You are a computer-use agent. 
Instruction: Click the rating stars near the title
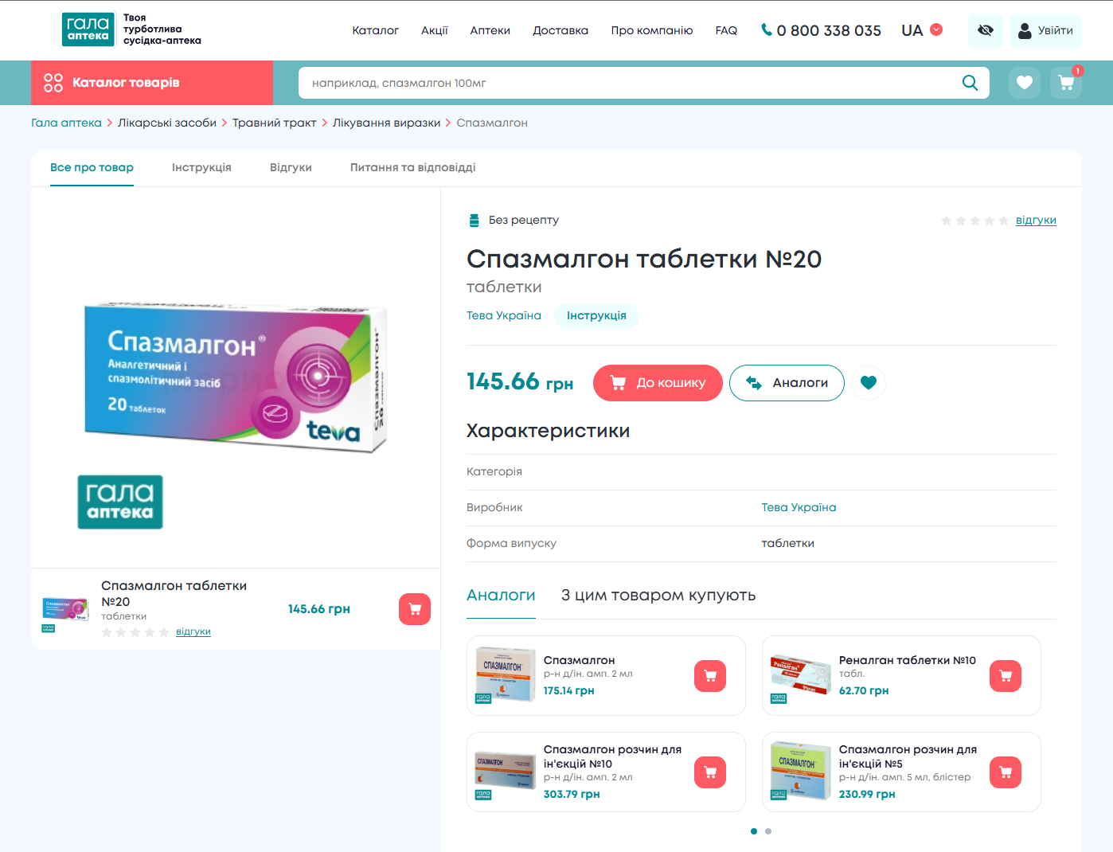point(974,221)
